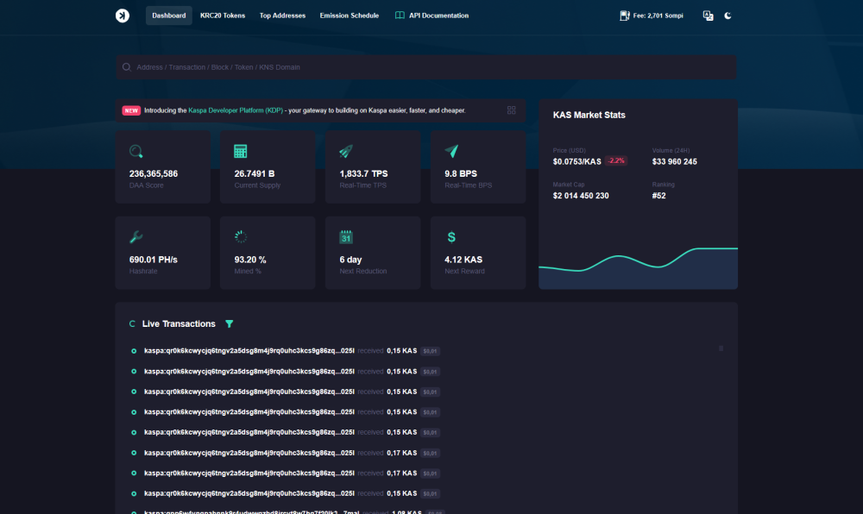Select the 93.20 % mined value
The width and height of the screenshot is (863, 514).
tap(250, 260)
